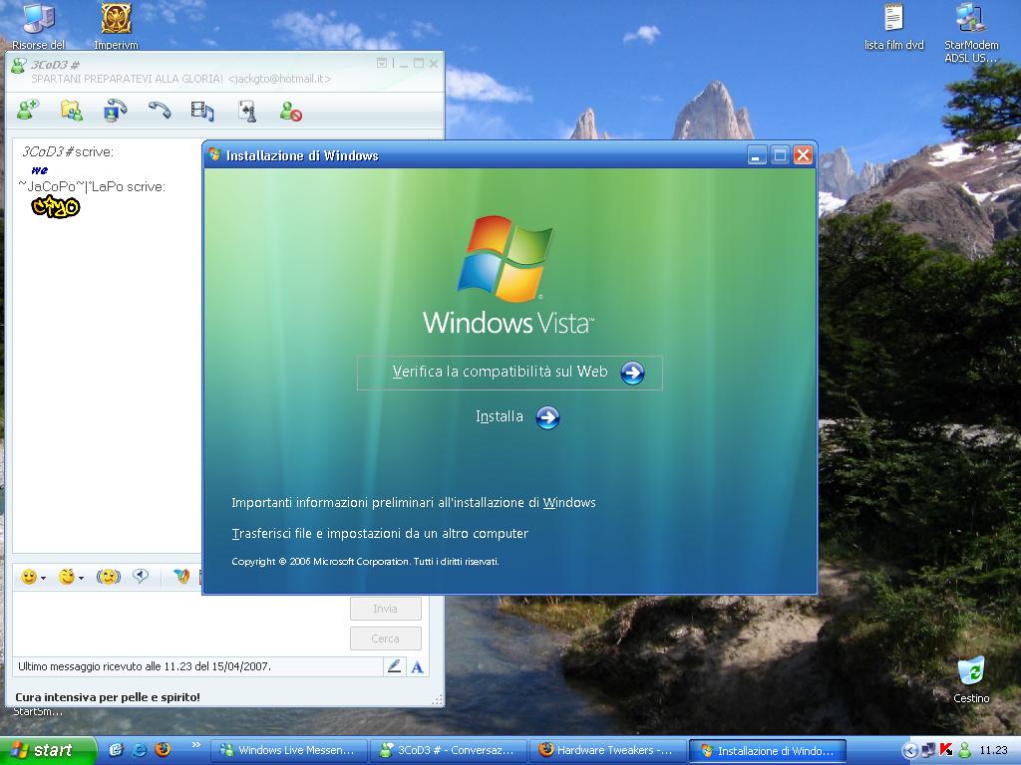Start a video call from Messenger toolbar

116,111
